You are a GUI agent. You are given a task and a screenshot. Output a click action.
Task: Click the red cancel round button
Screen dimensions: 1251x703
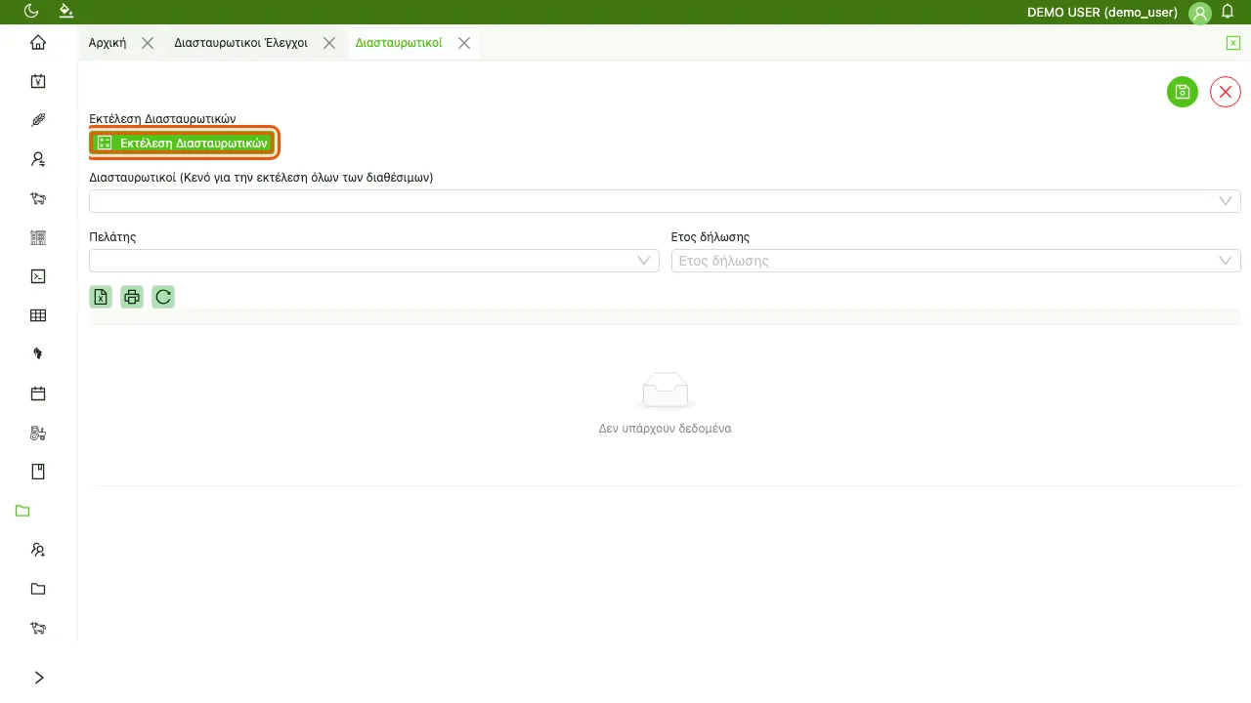[1226, 92]
